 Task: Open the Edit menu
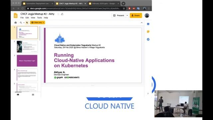point(27,18)
